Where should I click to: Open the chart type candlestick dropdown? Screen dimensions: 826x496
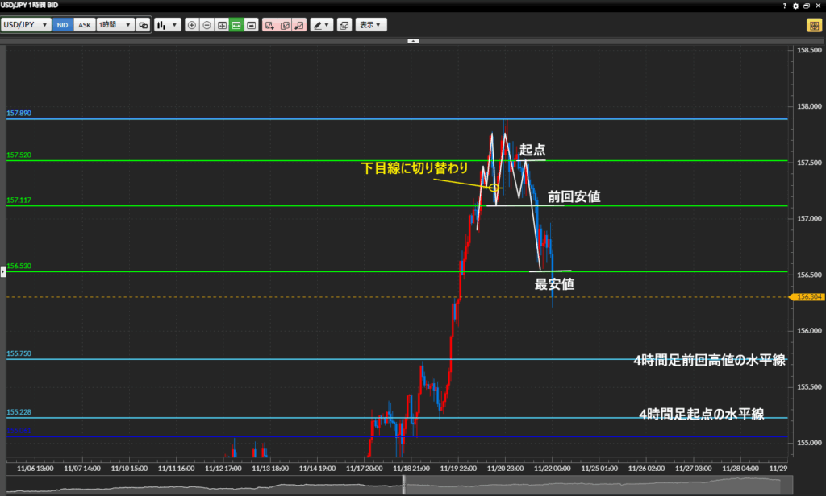click(167, 25)
